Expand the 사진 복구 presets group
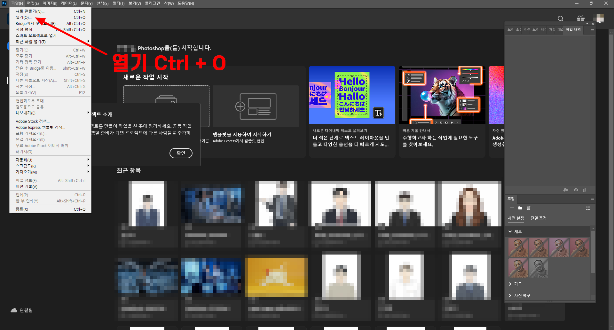Screen dimensions: 614x330 coord(510,295)
